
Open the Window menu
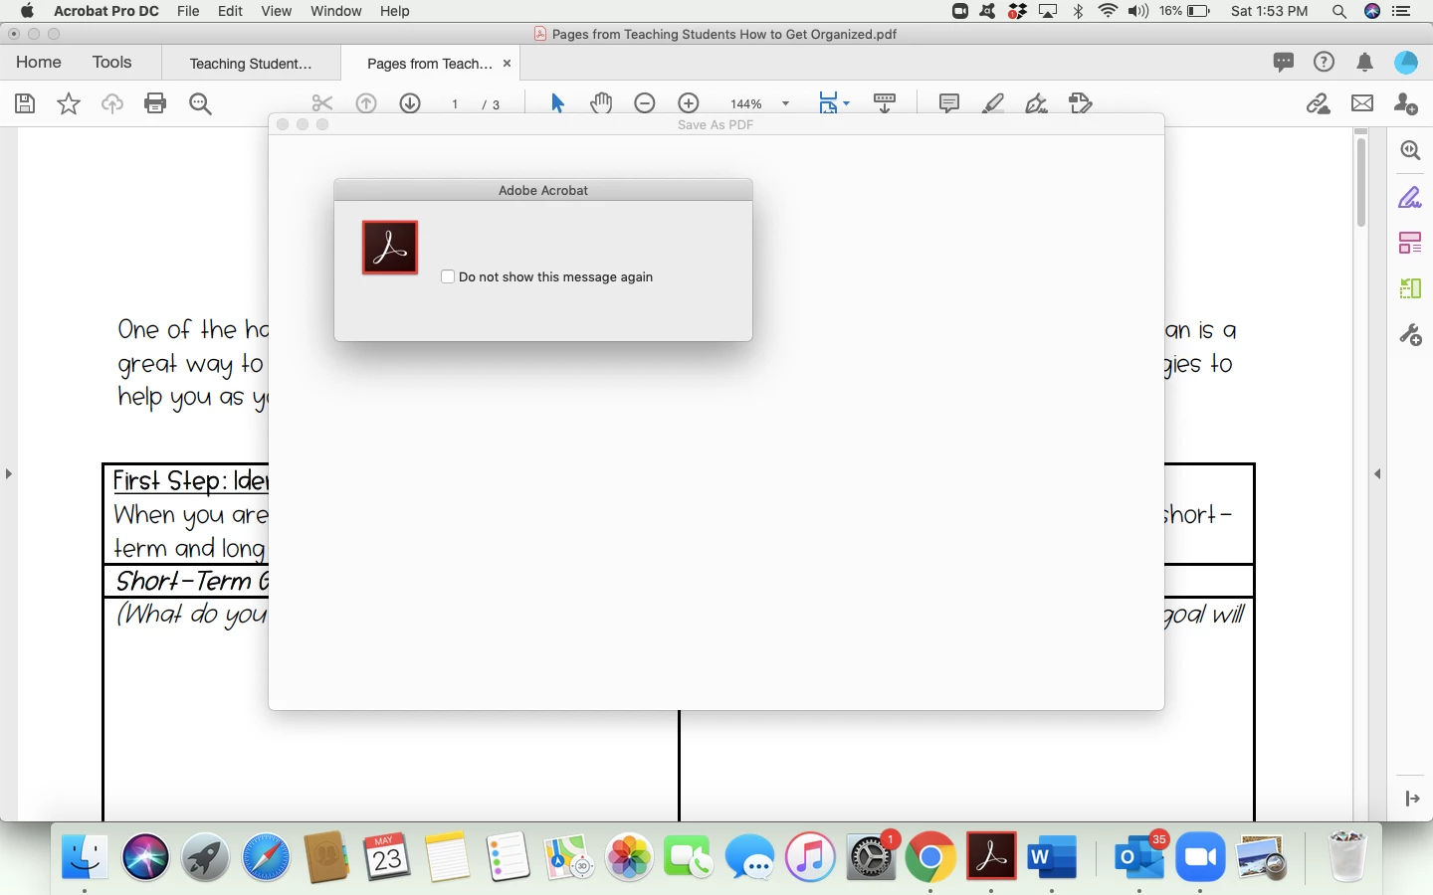336,11
